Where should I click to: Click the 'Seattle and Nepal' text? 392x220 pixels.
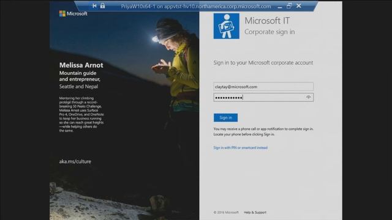(x=78, y=87)
